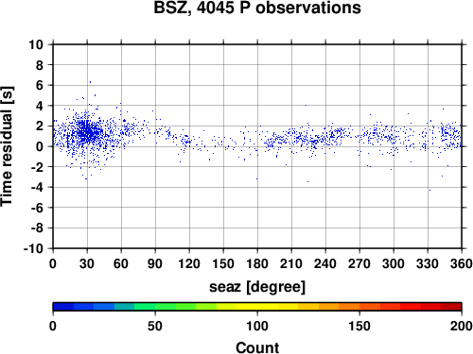Image resolution: width=473 pixels, height=354 pixels.
Task: Click x-axis tick label '240'
Action: click(325, 263)
